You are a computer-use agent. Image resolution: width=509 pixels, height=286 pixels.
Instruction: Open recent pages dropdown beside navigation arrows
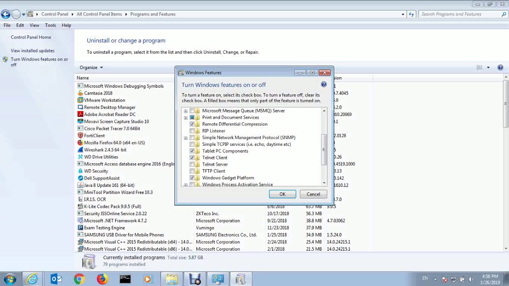coord(24,14)
